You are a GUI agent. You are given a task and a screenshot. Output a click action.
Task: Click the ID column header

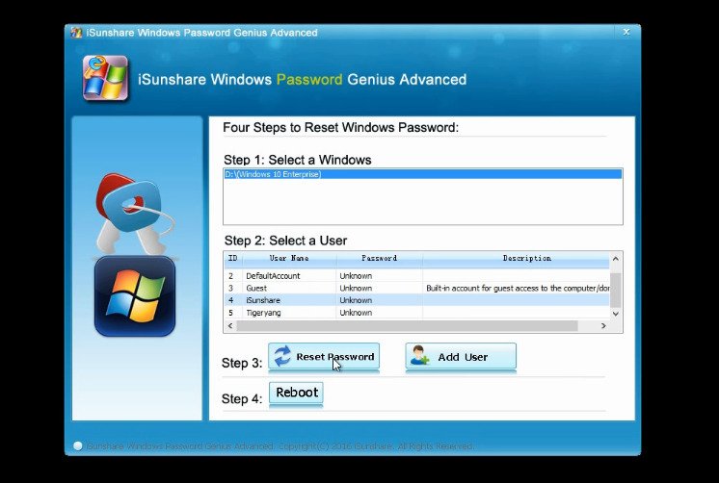pyautogui.click(x=233, y=258)
